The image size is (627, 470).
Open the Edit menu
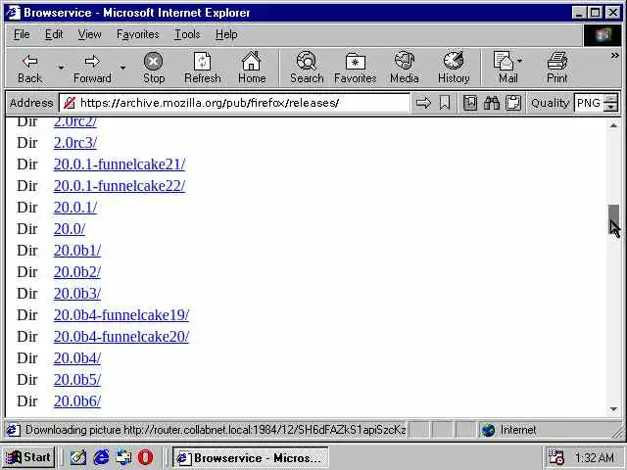point(54,35)
